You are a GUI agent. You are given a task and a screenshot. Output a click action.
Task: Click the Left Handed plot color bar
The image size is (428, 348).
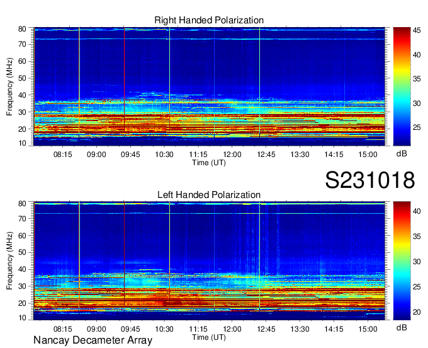(x=402, y=261)
